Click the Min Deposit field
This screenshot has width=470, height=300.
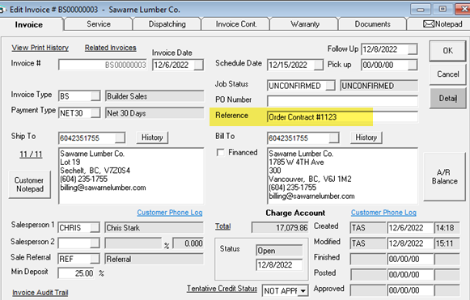(x=76, y=273)
